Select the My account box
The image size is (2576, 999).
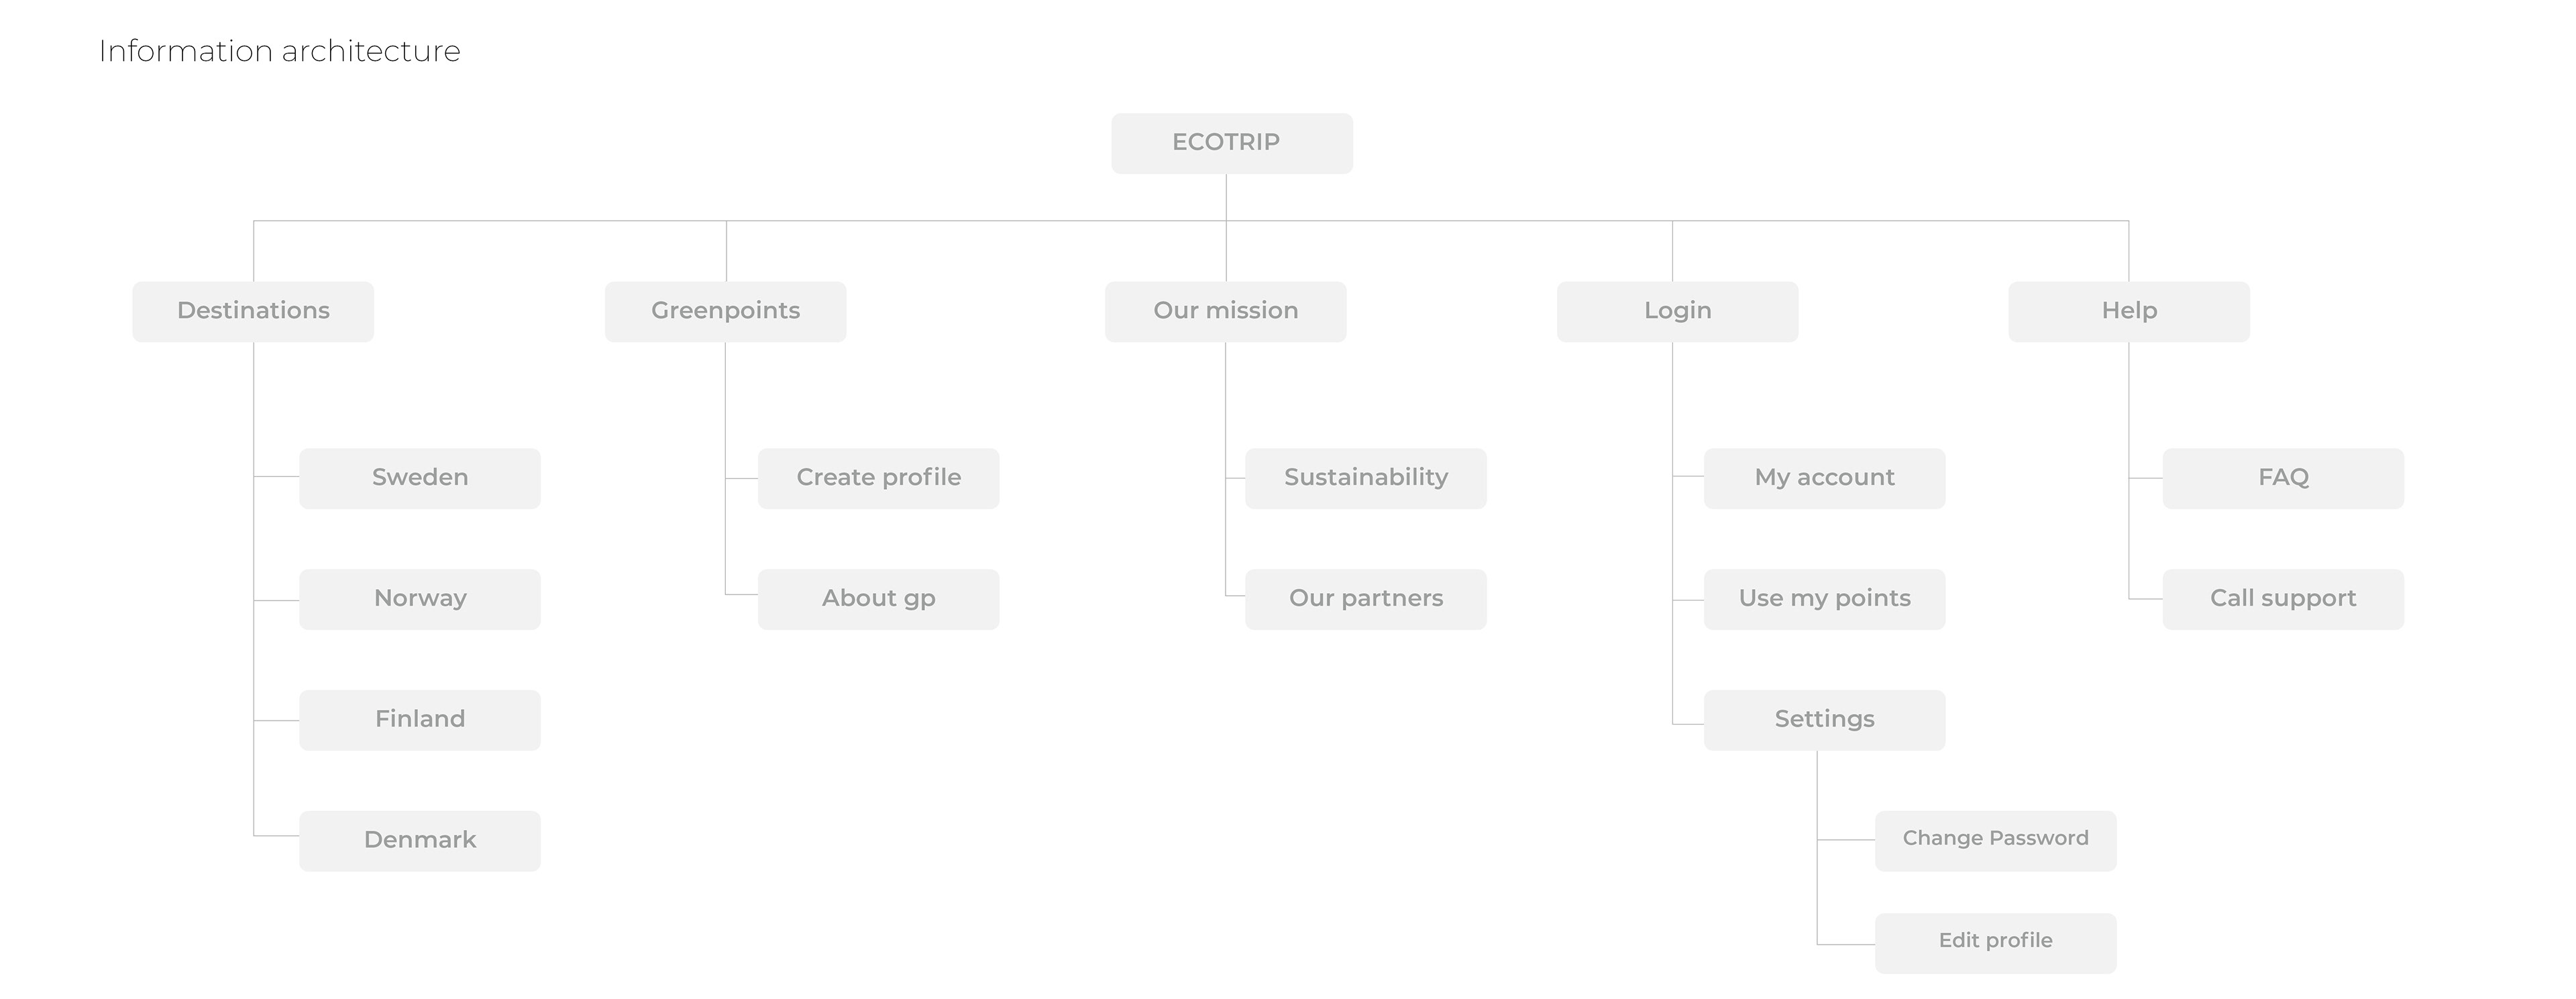[x=1824, y=478]
